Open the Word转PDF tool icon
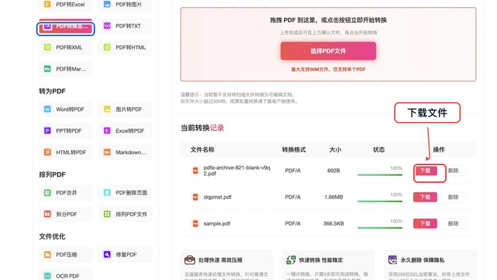Image resolution: width=497 pixels, height=280 pixels. click(48, 109)
